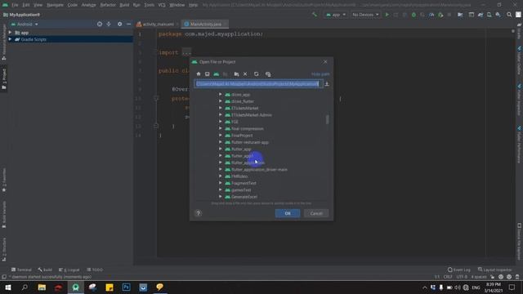Expand the flutter-resturant-app folder node
The width and height of the screenshot is (523, 294).
click(x=221, y=142)
